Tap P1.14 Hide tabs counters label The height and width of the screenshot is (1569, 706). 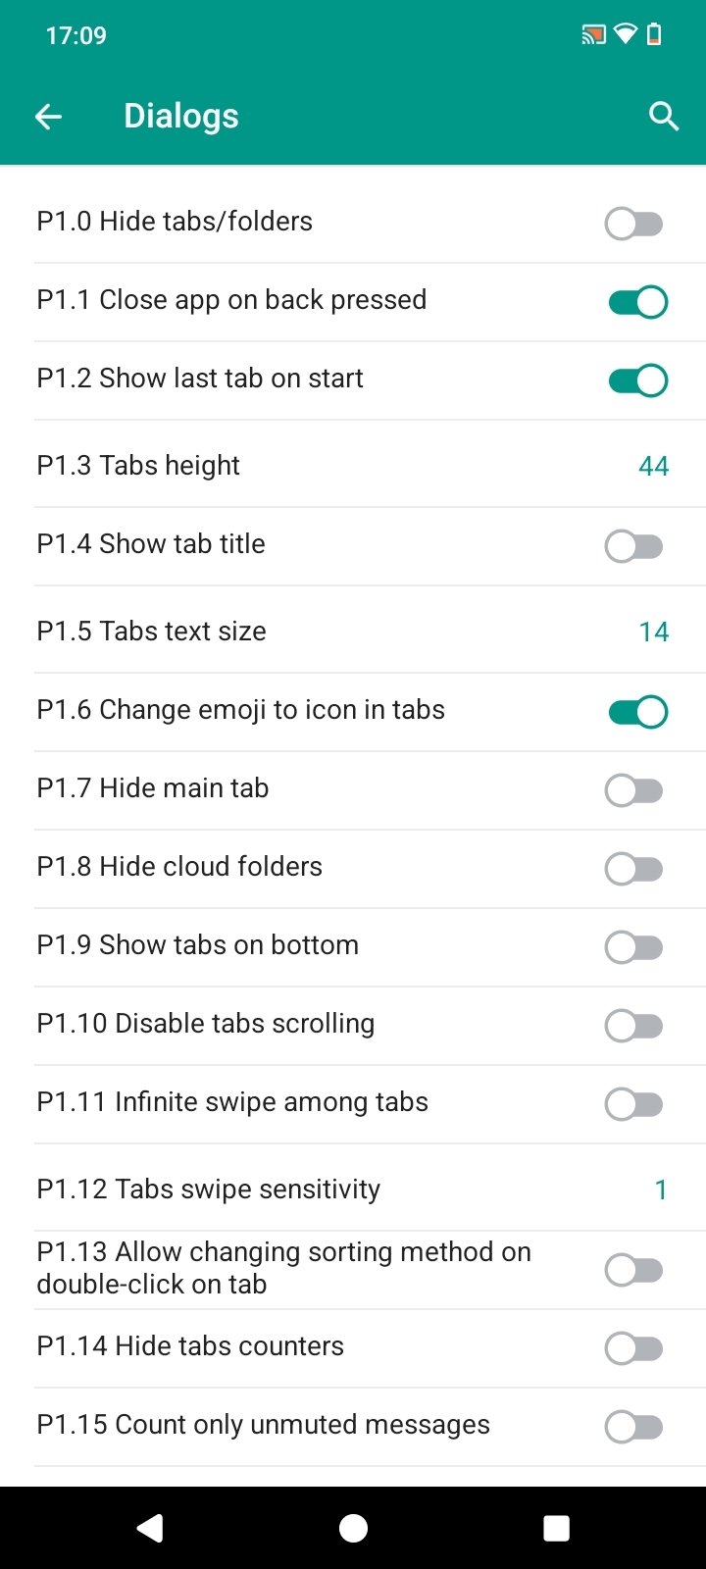pyautogui.click(x=190, y=1346)
